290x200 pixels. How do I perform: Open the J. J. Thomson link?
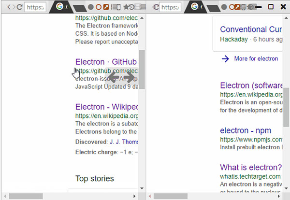click(x=124, y=142)
